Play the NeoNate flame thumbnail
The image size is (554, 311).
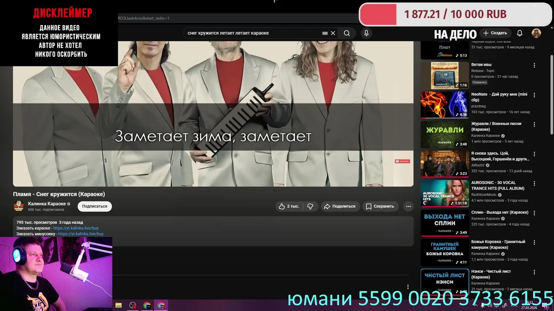click(444, 105)
